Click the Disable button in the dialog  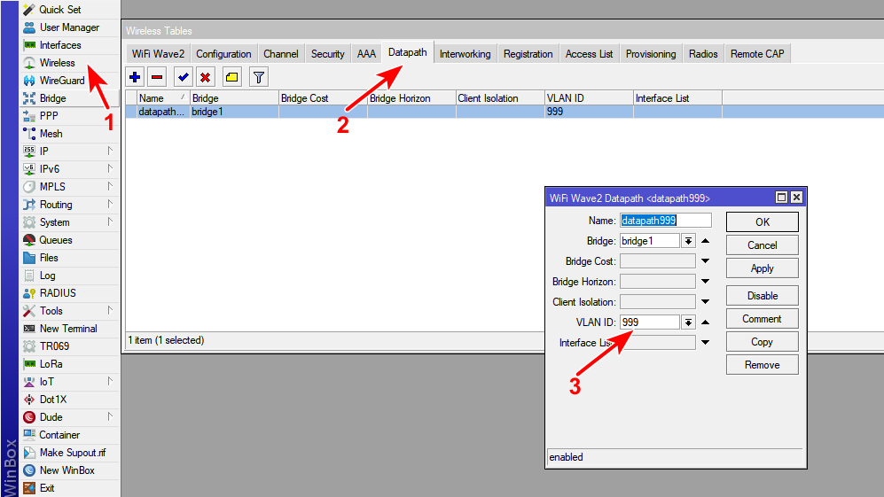coord(763,296)
